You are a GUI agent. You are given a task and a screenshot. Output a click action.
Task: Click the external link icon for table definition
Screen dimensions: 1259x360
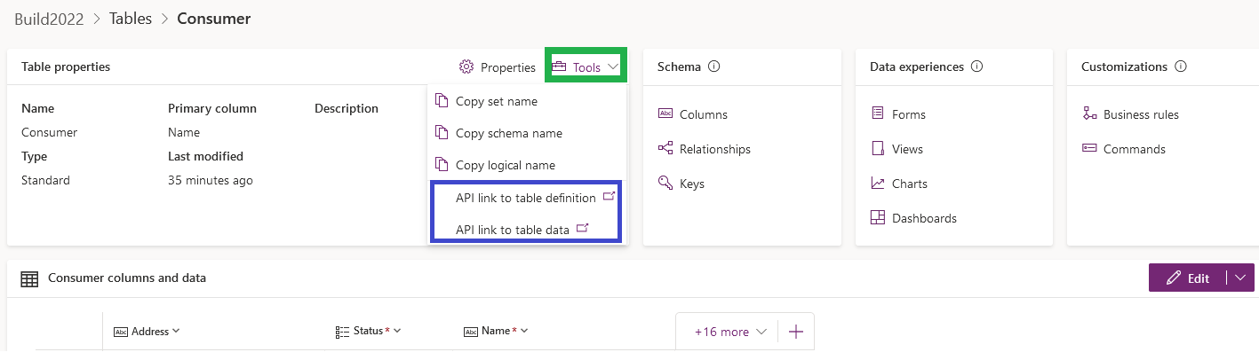click(609, 197)
